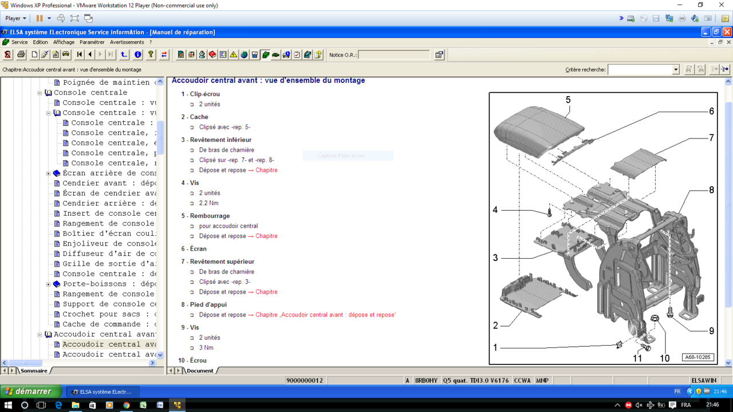Image resolution: width=733 pixels, height=412 pixels.
Task: Click the binoculars search icon near Critère recherche
Action: click(x=689, y=69)
